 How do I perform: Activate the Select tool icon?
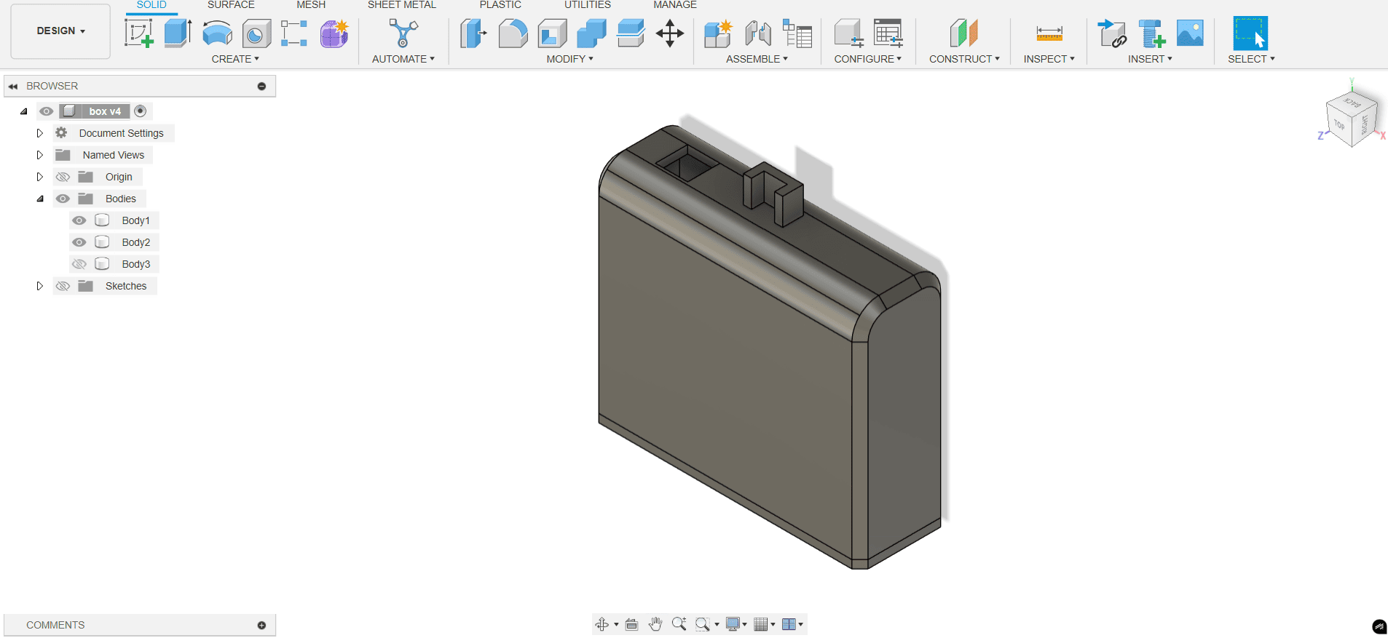(x=1250, y=33)
